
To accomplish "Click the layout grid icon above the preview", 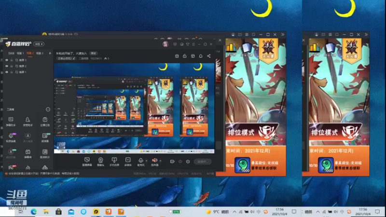I will [x=193, y=56].
